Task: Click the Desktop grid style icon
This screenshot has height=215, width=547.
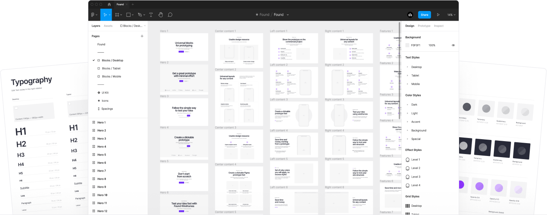Action: (408, 206)
